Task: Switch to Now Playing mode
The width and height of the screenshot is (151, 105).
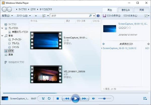Action: point(145,98)
